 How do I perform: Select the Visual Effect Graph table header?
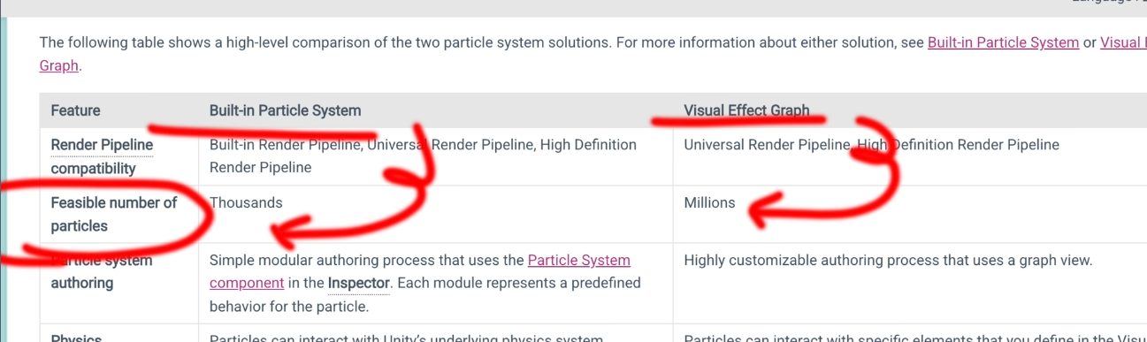coord(746,110)
